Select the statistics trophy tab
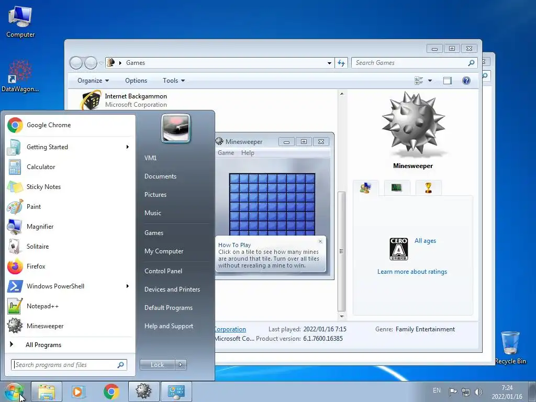Screen dimensions: 536x402 (428, 188)
